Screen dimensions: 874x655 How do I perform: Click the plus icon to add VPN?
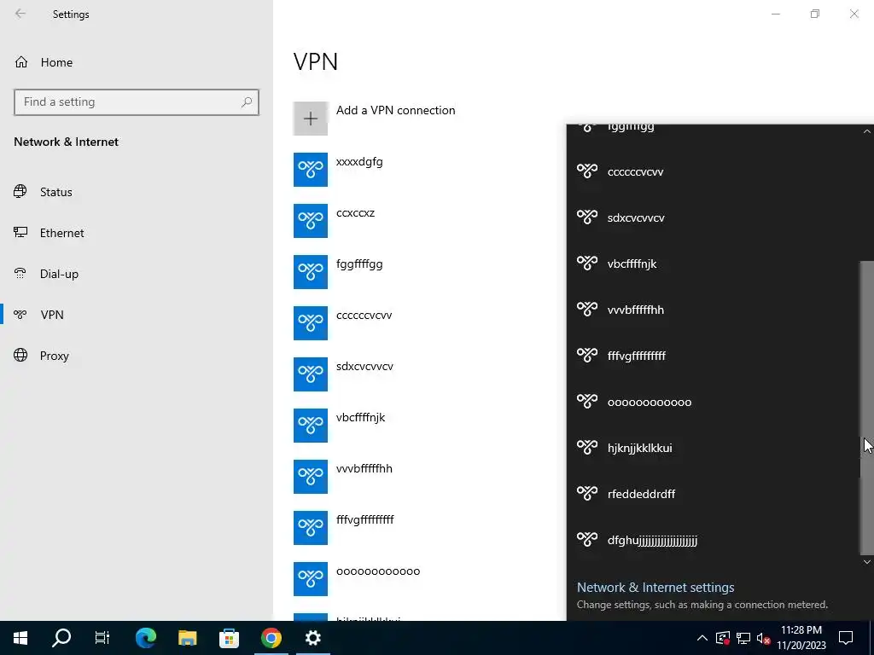(311, 118)
